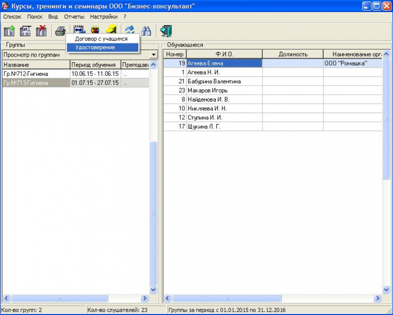Click the edit group record icon
Viewport: 393px width, 315px height.
click(x=25, y=31)
